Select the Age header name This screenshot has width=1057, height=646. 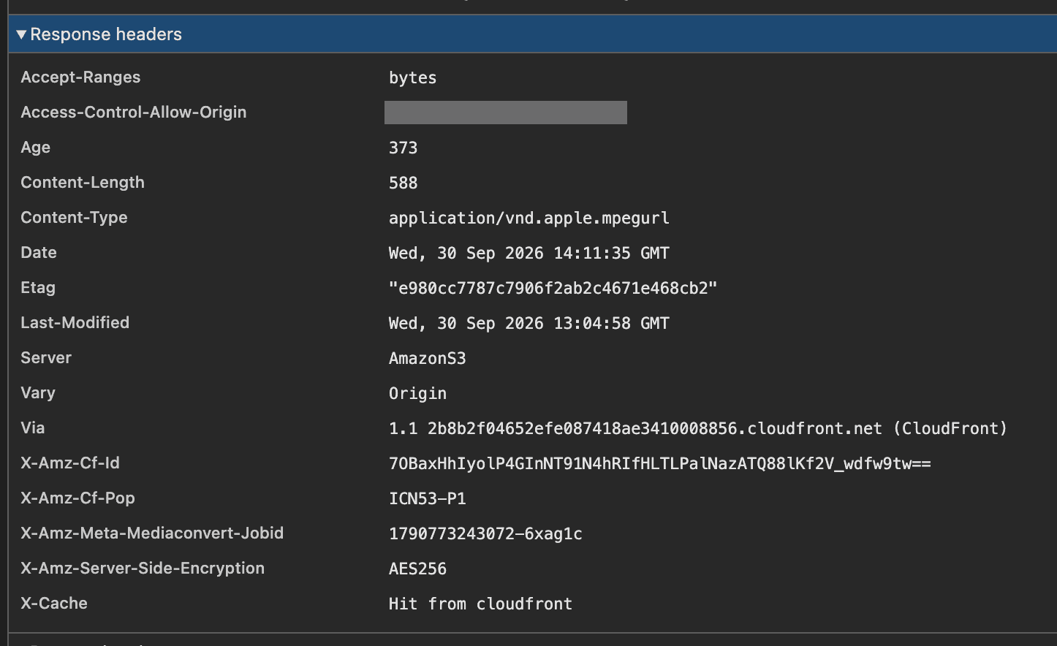pyautogui.click(x=36, y=148)
